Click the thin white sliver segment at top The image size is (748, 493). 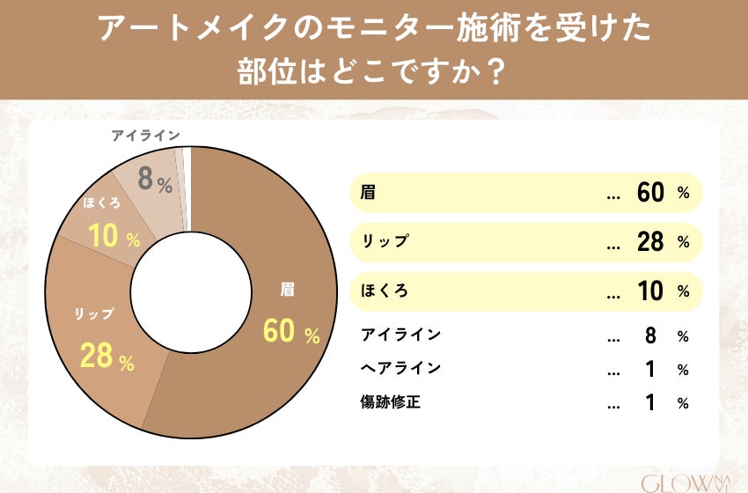click(187, 176)
